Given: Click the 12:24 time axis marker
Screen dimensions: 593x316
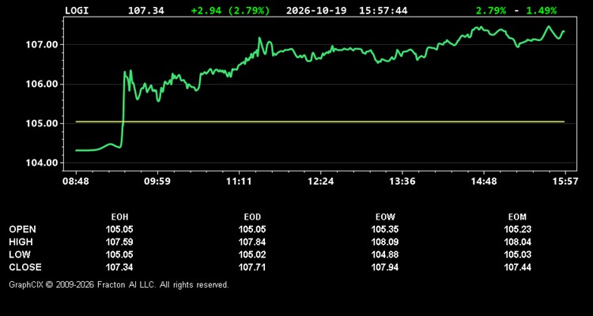Looking at the screenshot, I should point(321,182).
